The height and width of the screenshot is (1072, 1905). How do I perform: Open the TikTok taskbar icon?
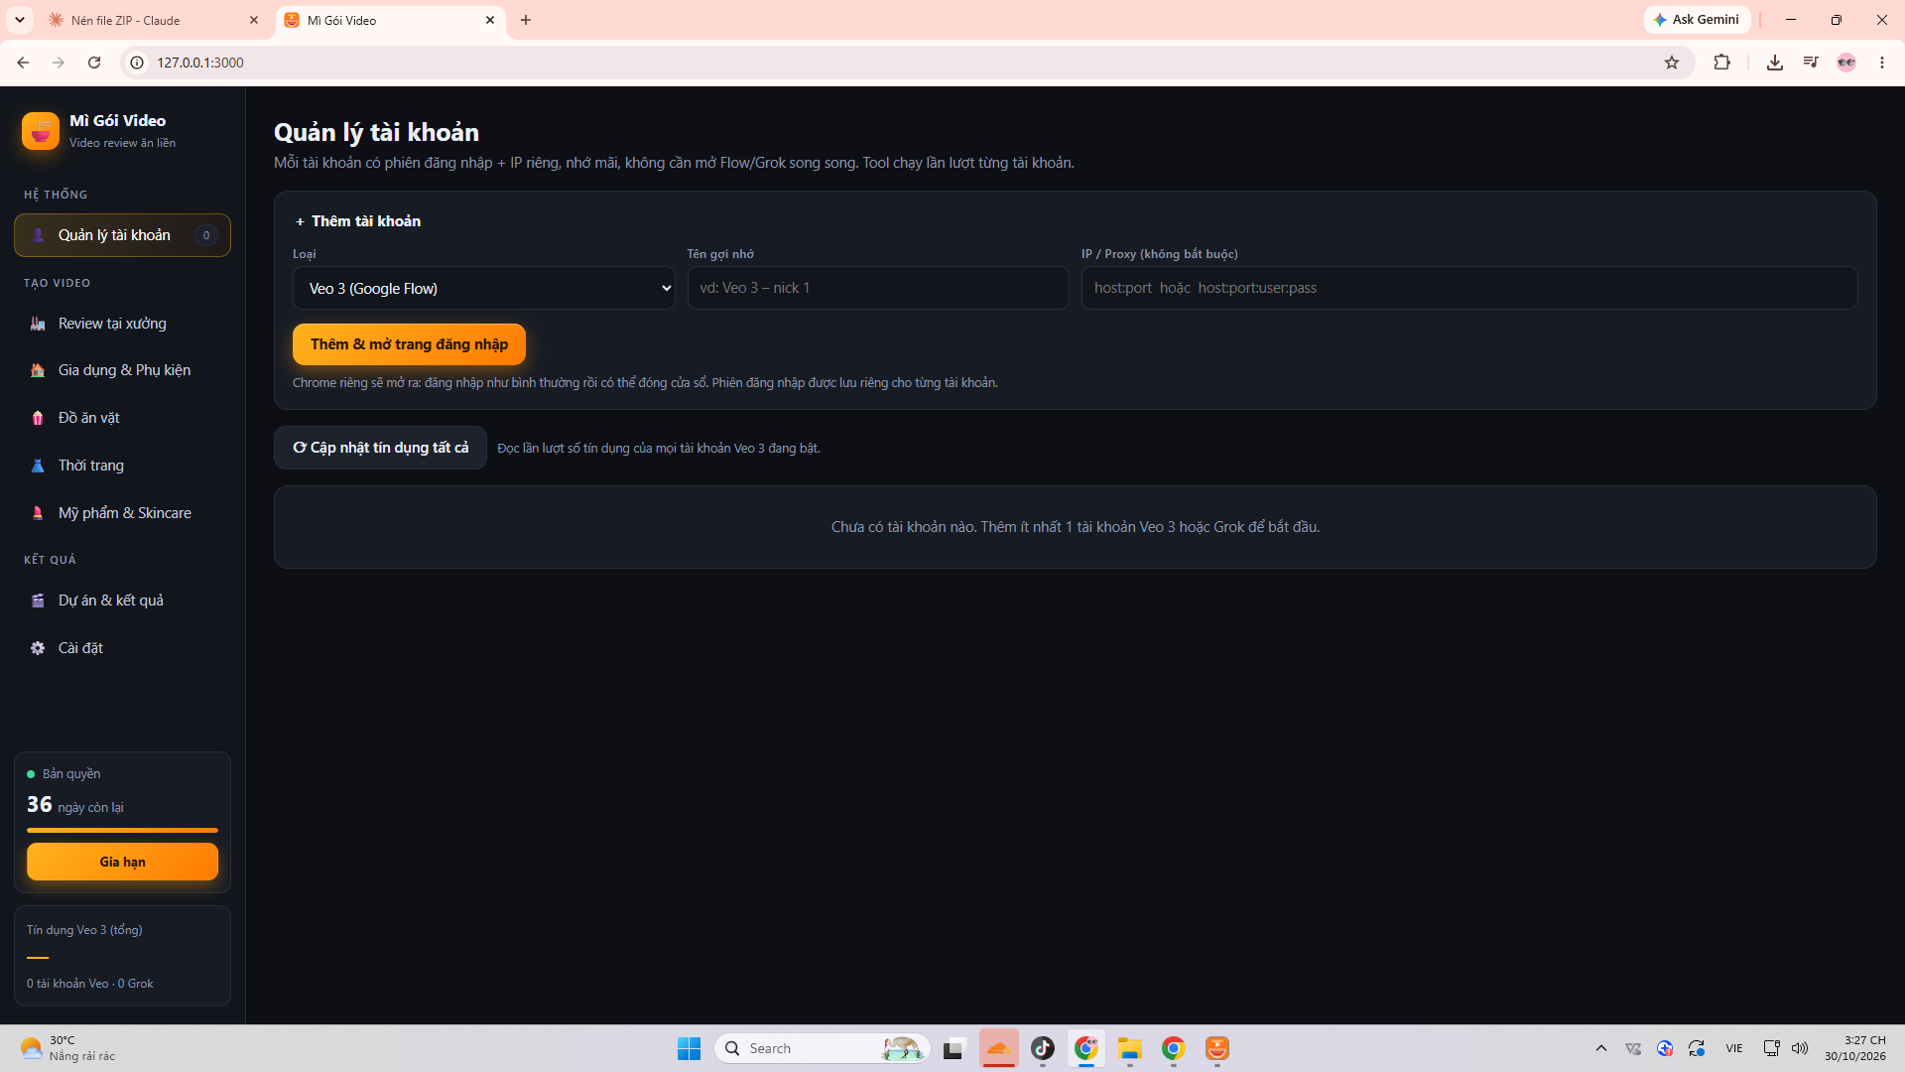click(1043, 1048)
